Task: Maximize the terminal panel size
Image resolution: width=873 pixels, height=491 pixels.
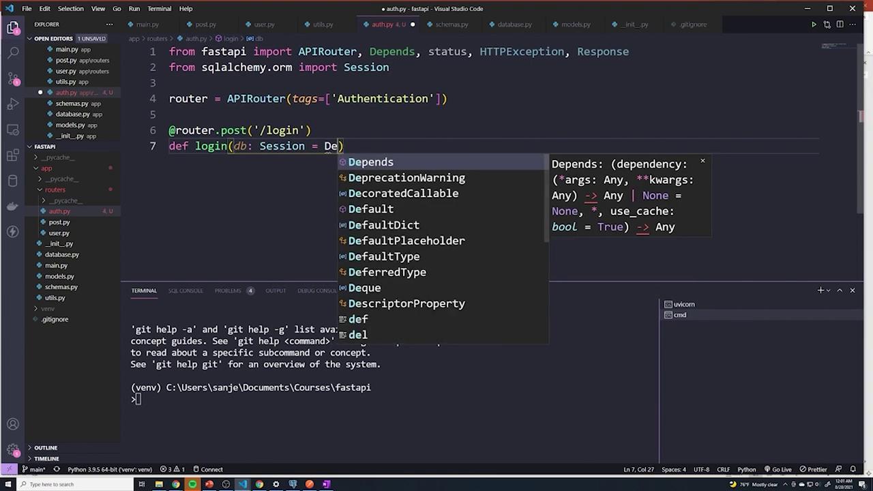Action: click(840, 291)
